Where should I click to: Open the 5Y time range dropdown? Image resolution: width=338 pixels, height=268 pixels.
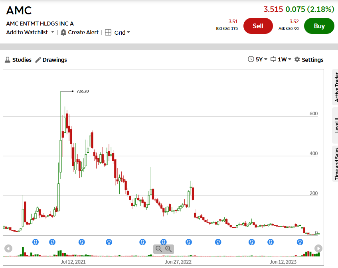click(x=261, y=59)
